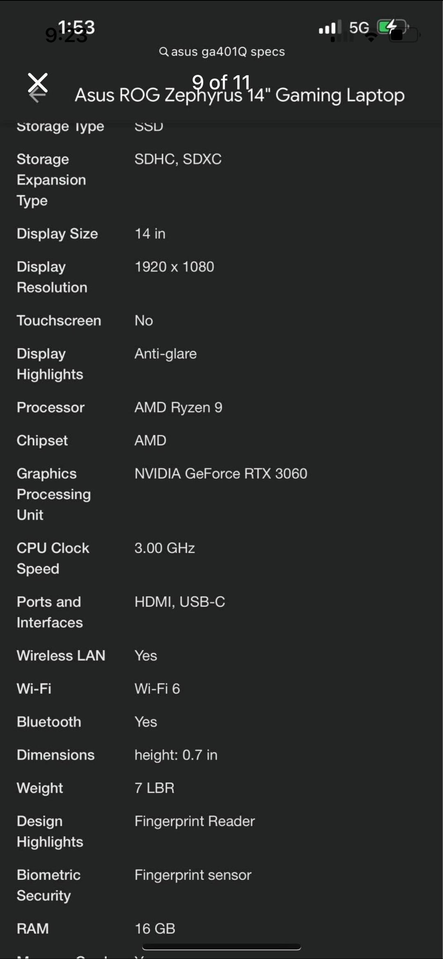Close the image viewer with X

[x=38, y=82]
